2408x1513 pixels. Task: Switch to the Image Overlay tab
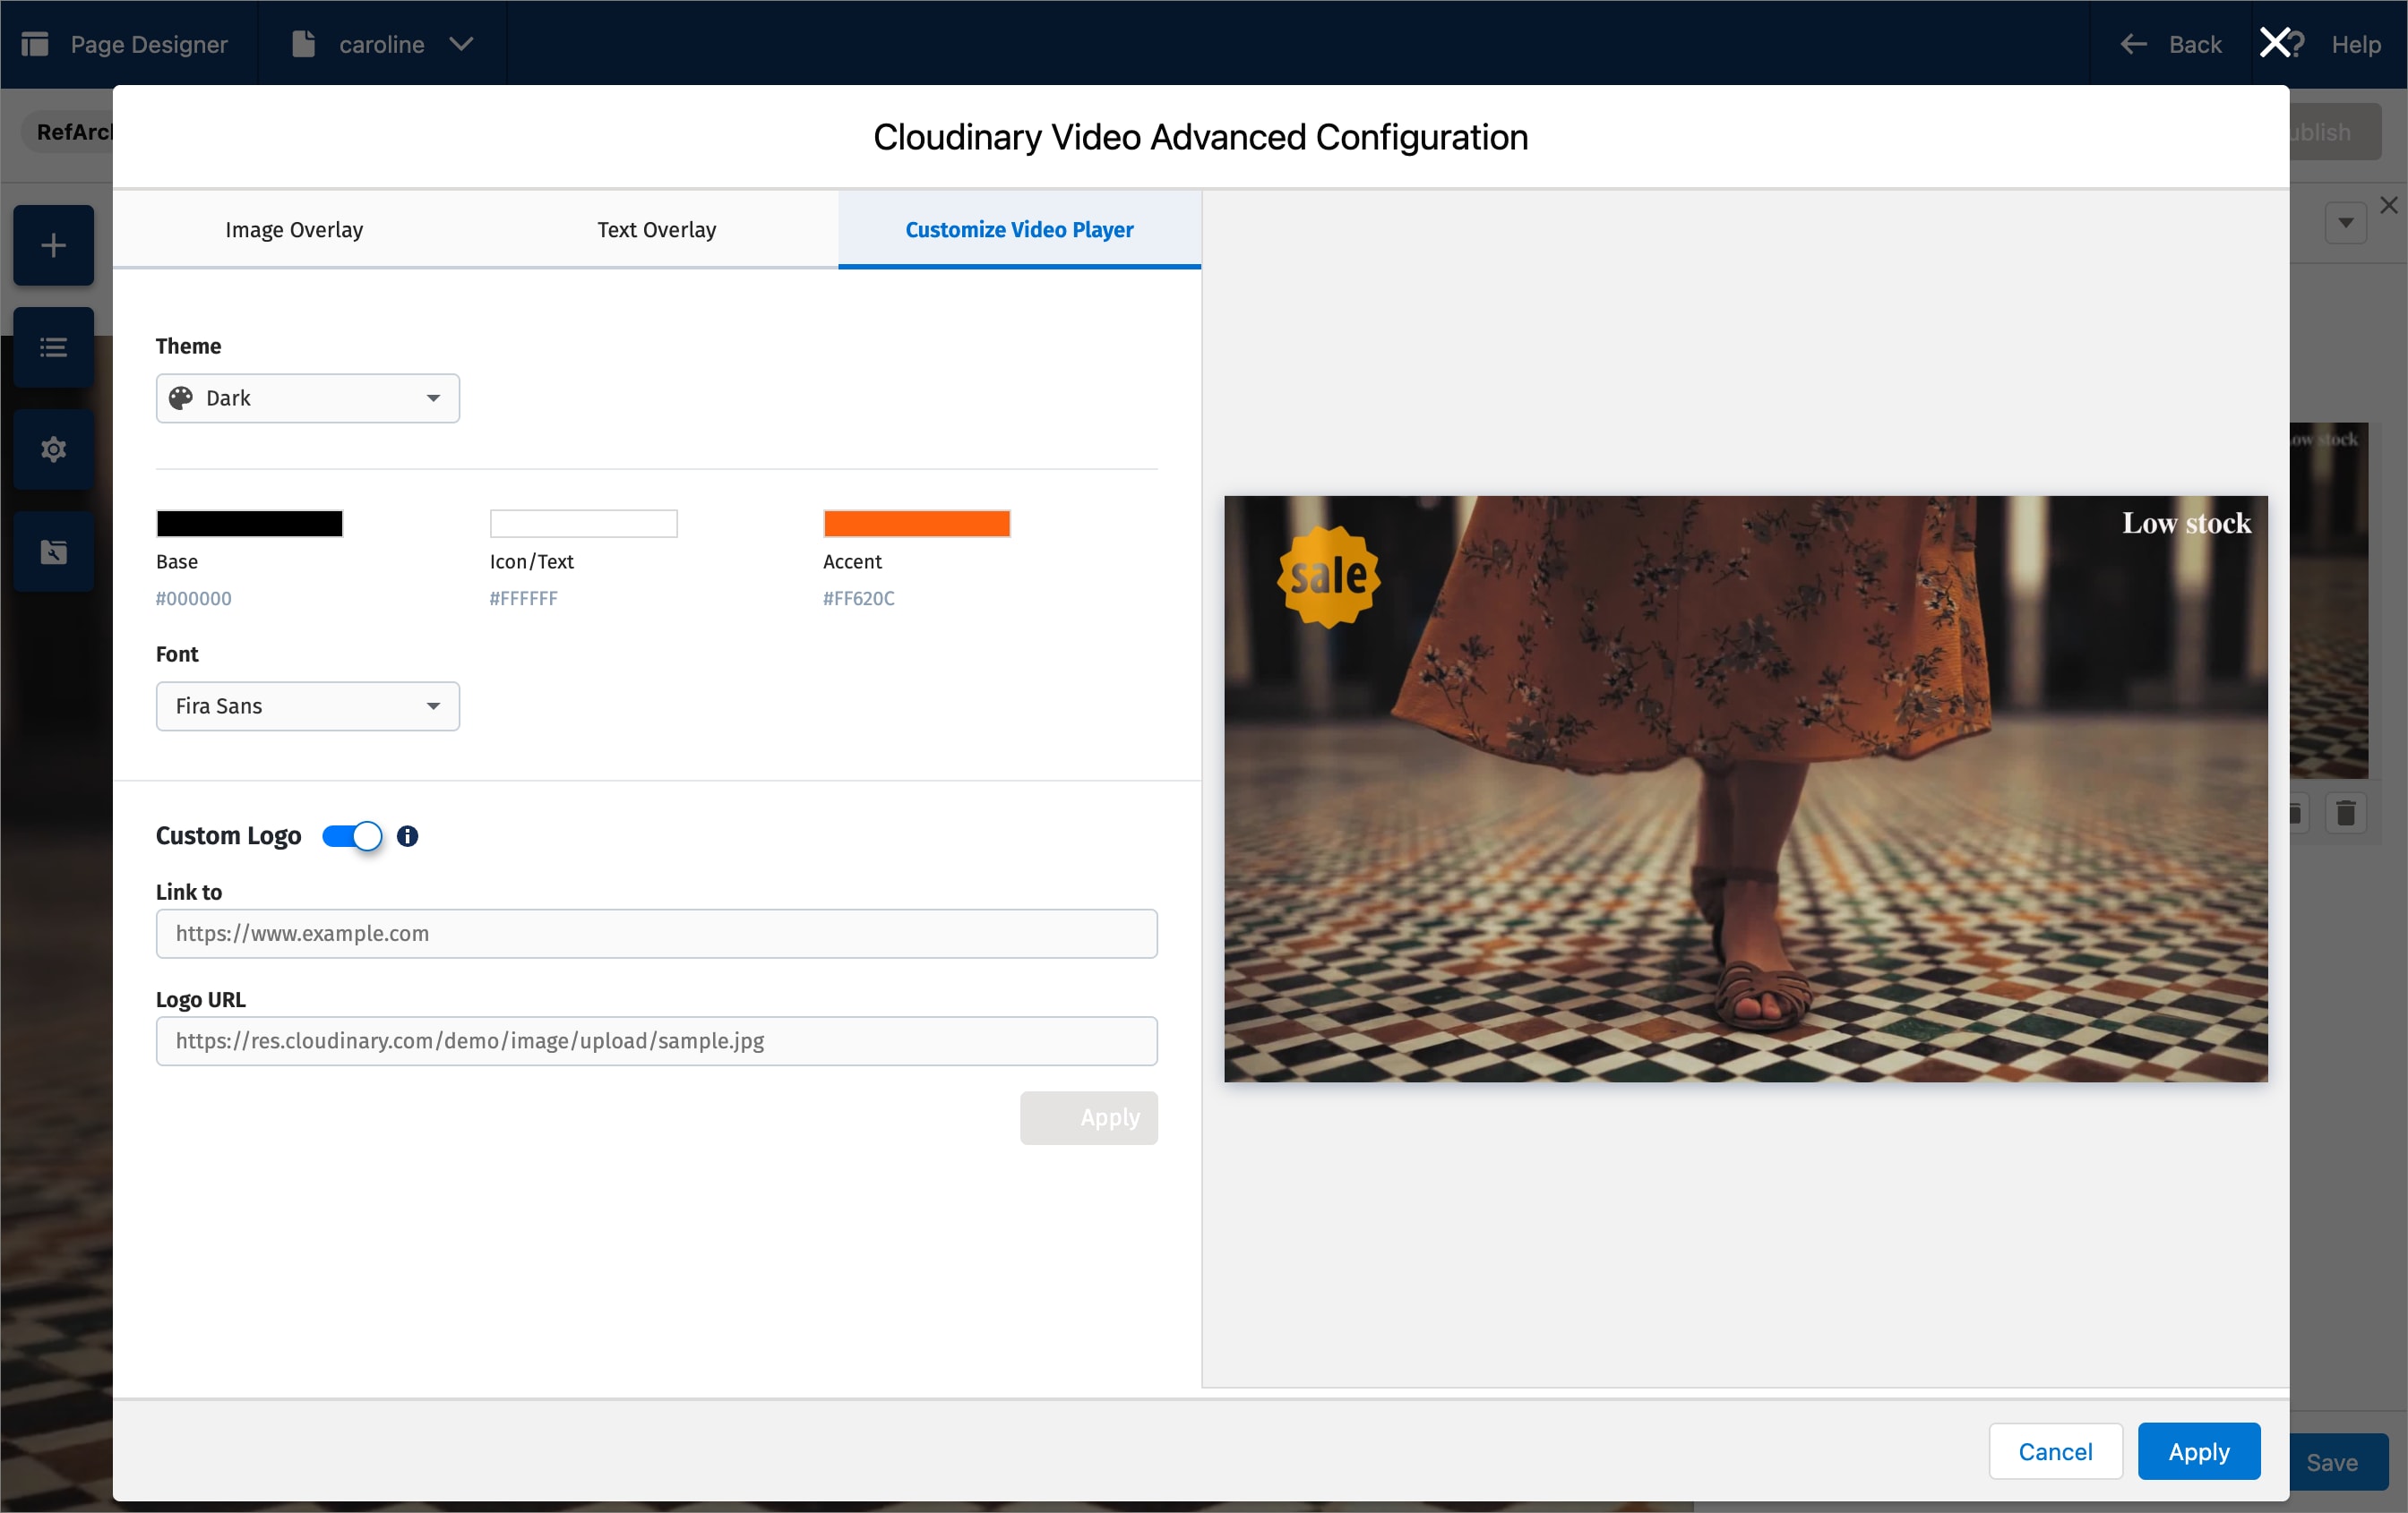click(294, 230)
